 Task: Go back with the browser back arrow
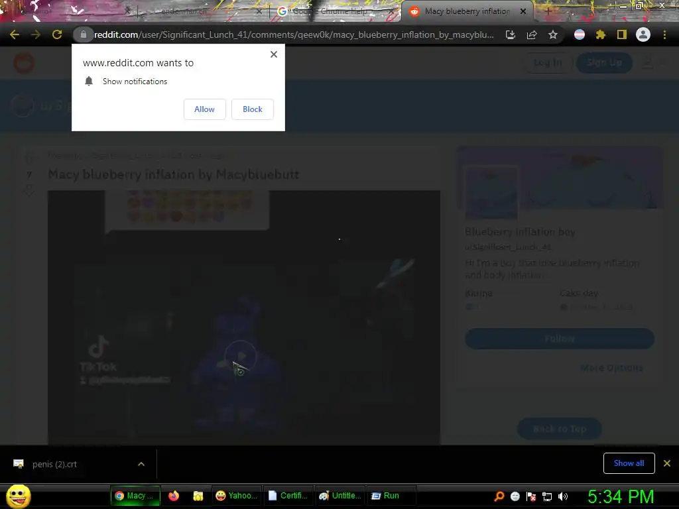[x=15, y=34]
